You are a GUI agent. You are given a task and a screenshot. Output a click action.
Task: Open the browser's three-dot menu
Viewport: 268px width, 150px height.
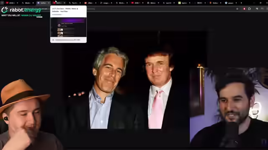coord(267,9)
